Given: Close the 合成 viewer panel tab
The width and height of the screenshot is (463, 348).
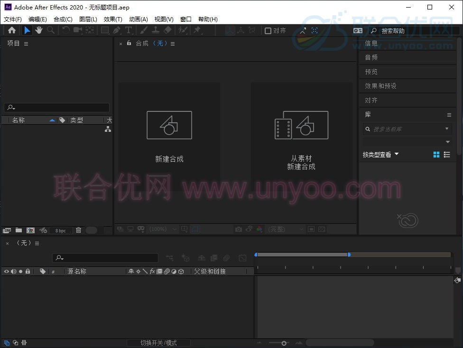Looking at the screenshot, I should [120, 44].
